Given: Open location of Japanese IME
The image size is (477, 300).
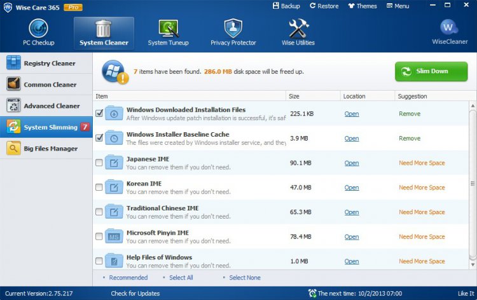Looking at the screenshot, I should [352, 163].
